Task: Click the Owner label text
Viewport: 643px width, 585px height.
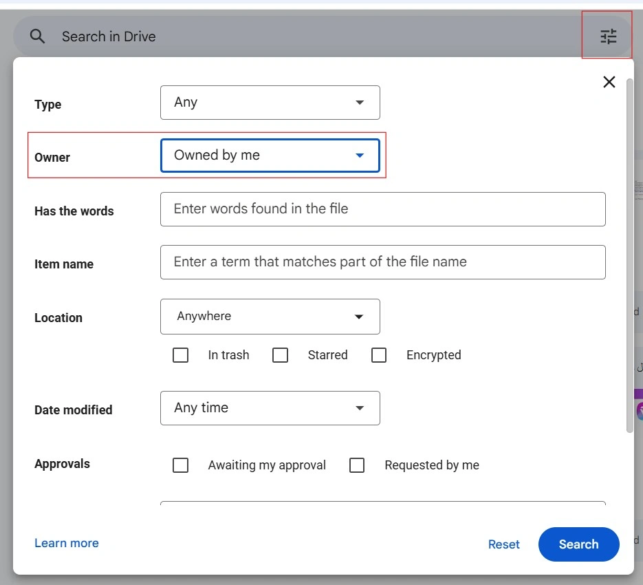Action: coord(52,157)
